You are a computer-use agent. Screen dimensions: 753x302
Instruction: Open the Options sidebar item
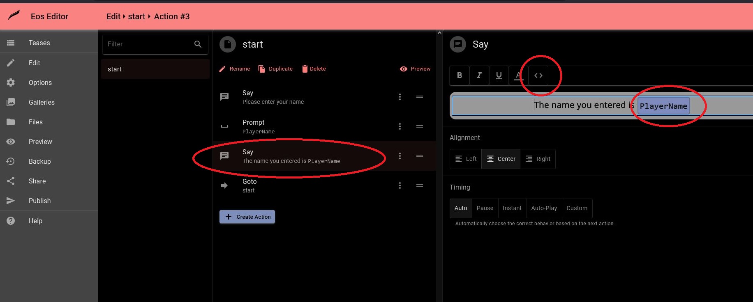(49, 82)
